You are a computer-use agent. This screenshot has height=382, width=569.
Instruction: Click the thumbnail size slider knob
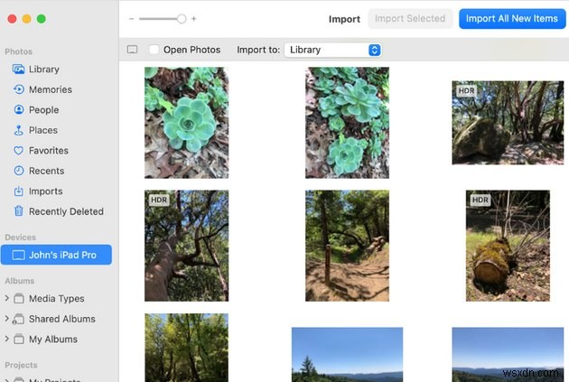point(182,19)
